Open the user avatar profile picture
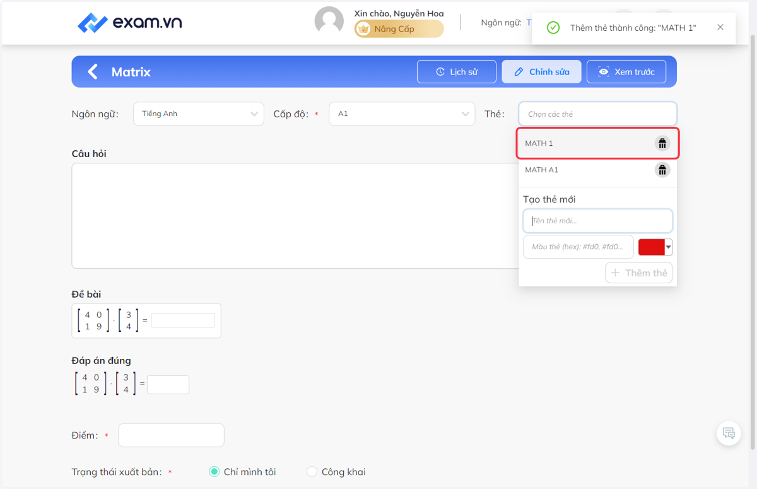The image size is (757, 489). coord(329,21)
